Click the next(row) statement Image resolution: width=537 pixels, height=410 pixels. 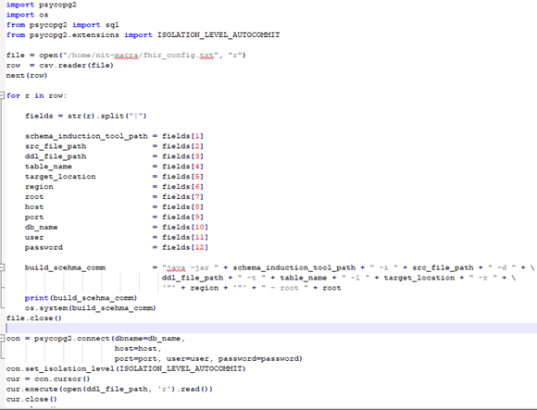[26, 75]
